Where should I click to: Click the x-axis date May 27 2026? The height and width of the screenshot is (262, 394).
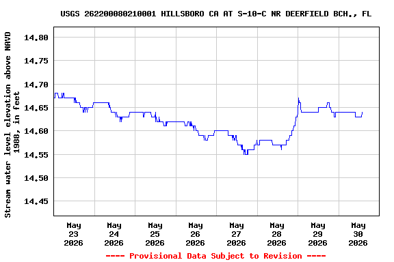click(236, 234)
